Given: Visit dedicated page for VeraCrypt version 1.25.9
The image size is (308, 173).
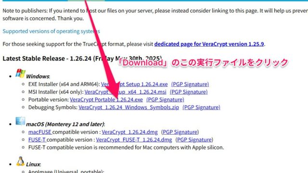Looking at the screenshot, I should (209, 44).
